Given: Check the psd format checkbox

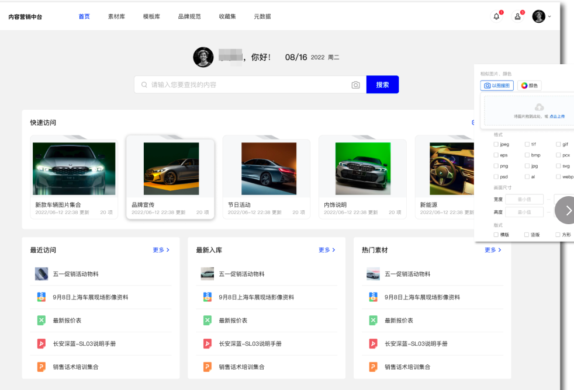Looking at the screenshot, I should coord(496,176).
